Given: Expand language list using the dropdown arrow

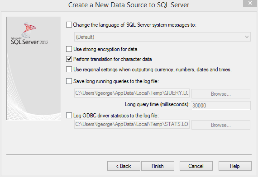Looking at the screenshot, I should [x=247, y=37].
